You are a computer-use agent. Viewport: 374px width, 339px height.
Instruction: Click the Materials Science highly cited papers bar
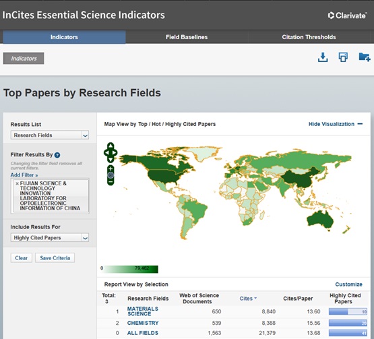pos(348,311)
